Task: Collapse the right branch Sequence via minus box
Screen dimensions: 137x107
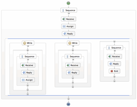Action: tap(115, 51)
